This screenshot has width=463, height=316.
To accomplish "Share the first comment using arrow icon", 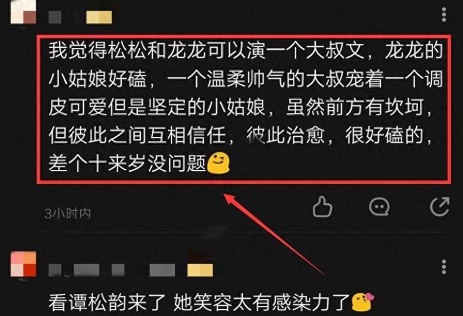I will [x=440, y=206].
